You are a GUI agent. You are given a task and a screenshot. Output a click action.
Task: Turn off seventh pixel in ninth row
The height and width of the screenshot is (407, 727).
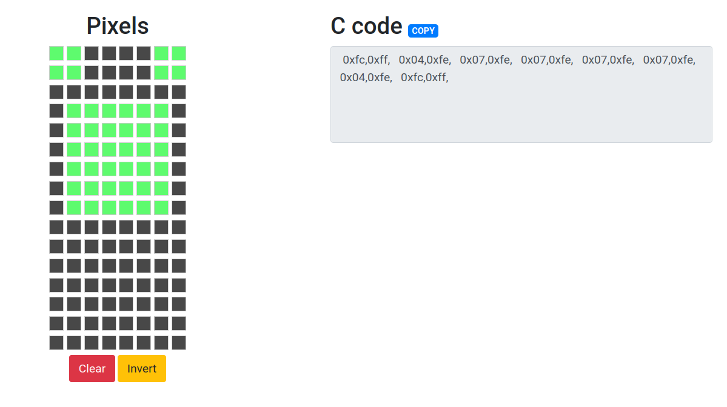click(x=161, y=208)
